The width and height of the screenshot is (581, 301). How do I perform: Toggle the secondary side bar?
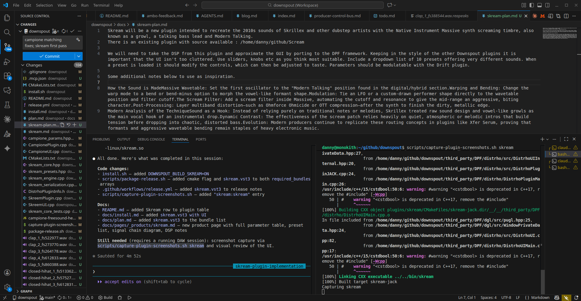(547, 5)
